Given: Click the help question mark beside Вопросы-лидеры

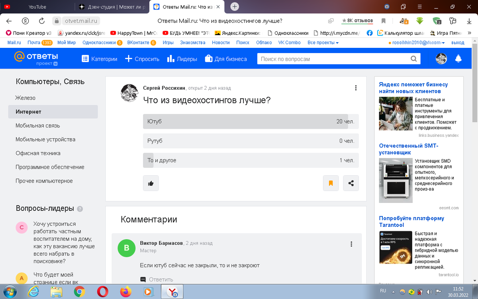Looking at the screenshot, I should 80,209.
